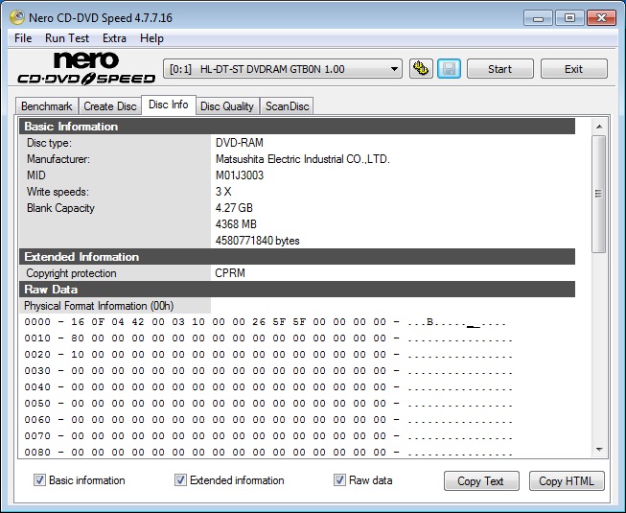Click the hex row starting with 0070
This screenshot has height=513, width=626.
tap(268, 436)
